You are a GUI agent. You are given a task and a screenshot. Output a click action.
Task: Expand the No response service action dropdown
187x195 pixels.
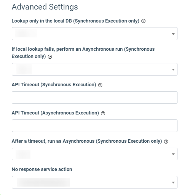94,182
